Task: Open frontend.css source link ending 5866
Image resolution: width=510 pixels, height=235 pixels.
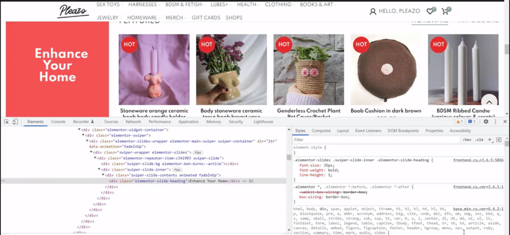Action: click(x=478, y=160)
